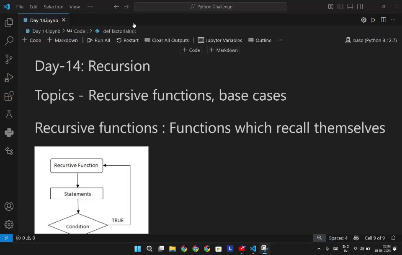
Task: Click the zoom magnifier in the status bar
Action: tap(320, 238)
